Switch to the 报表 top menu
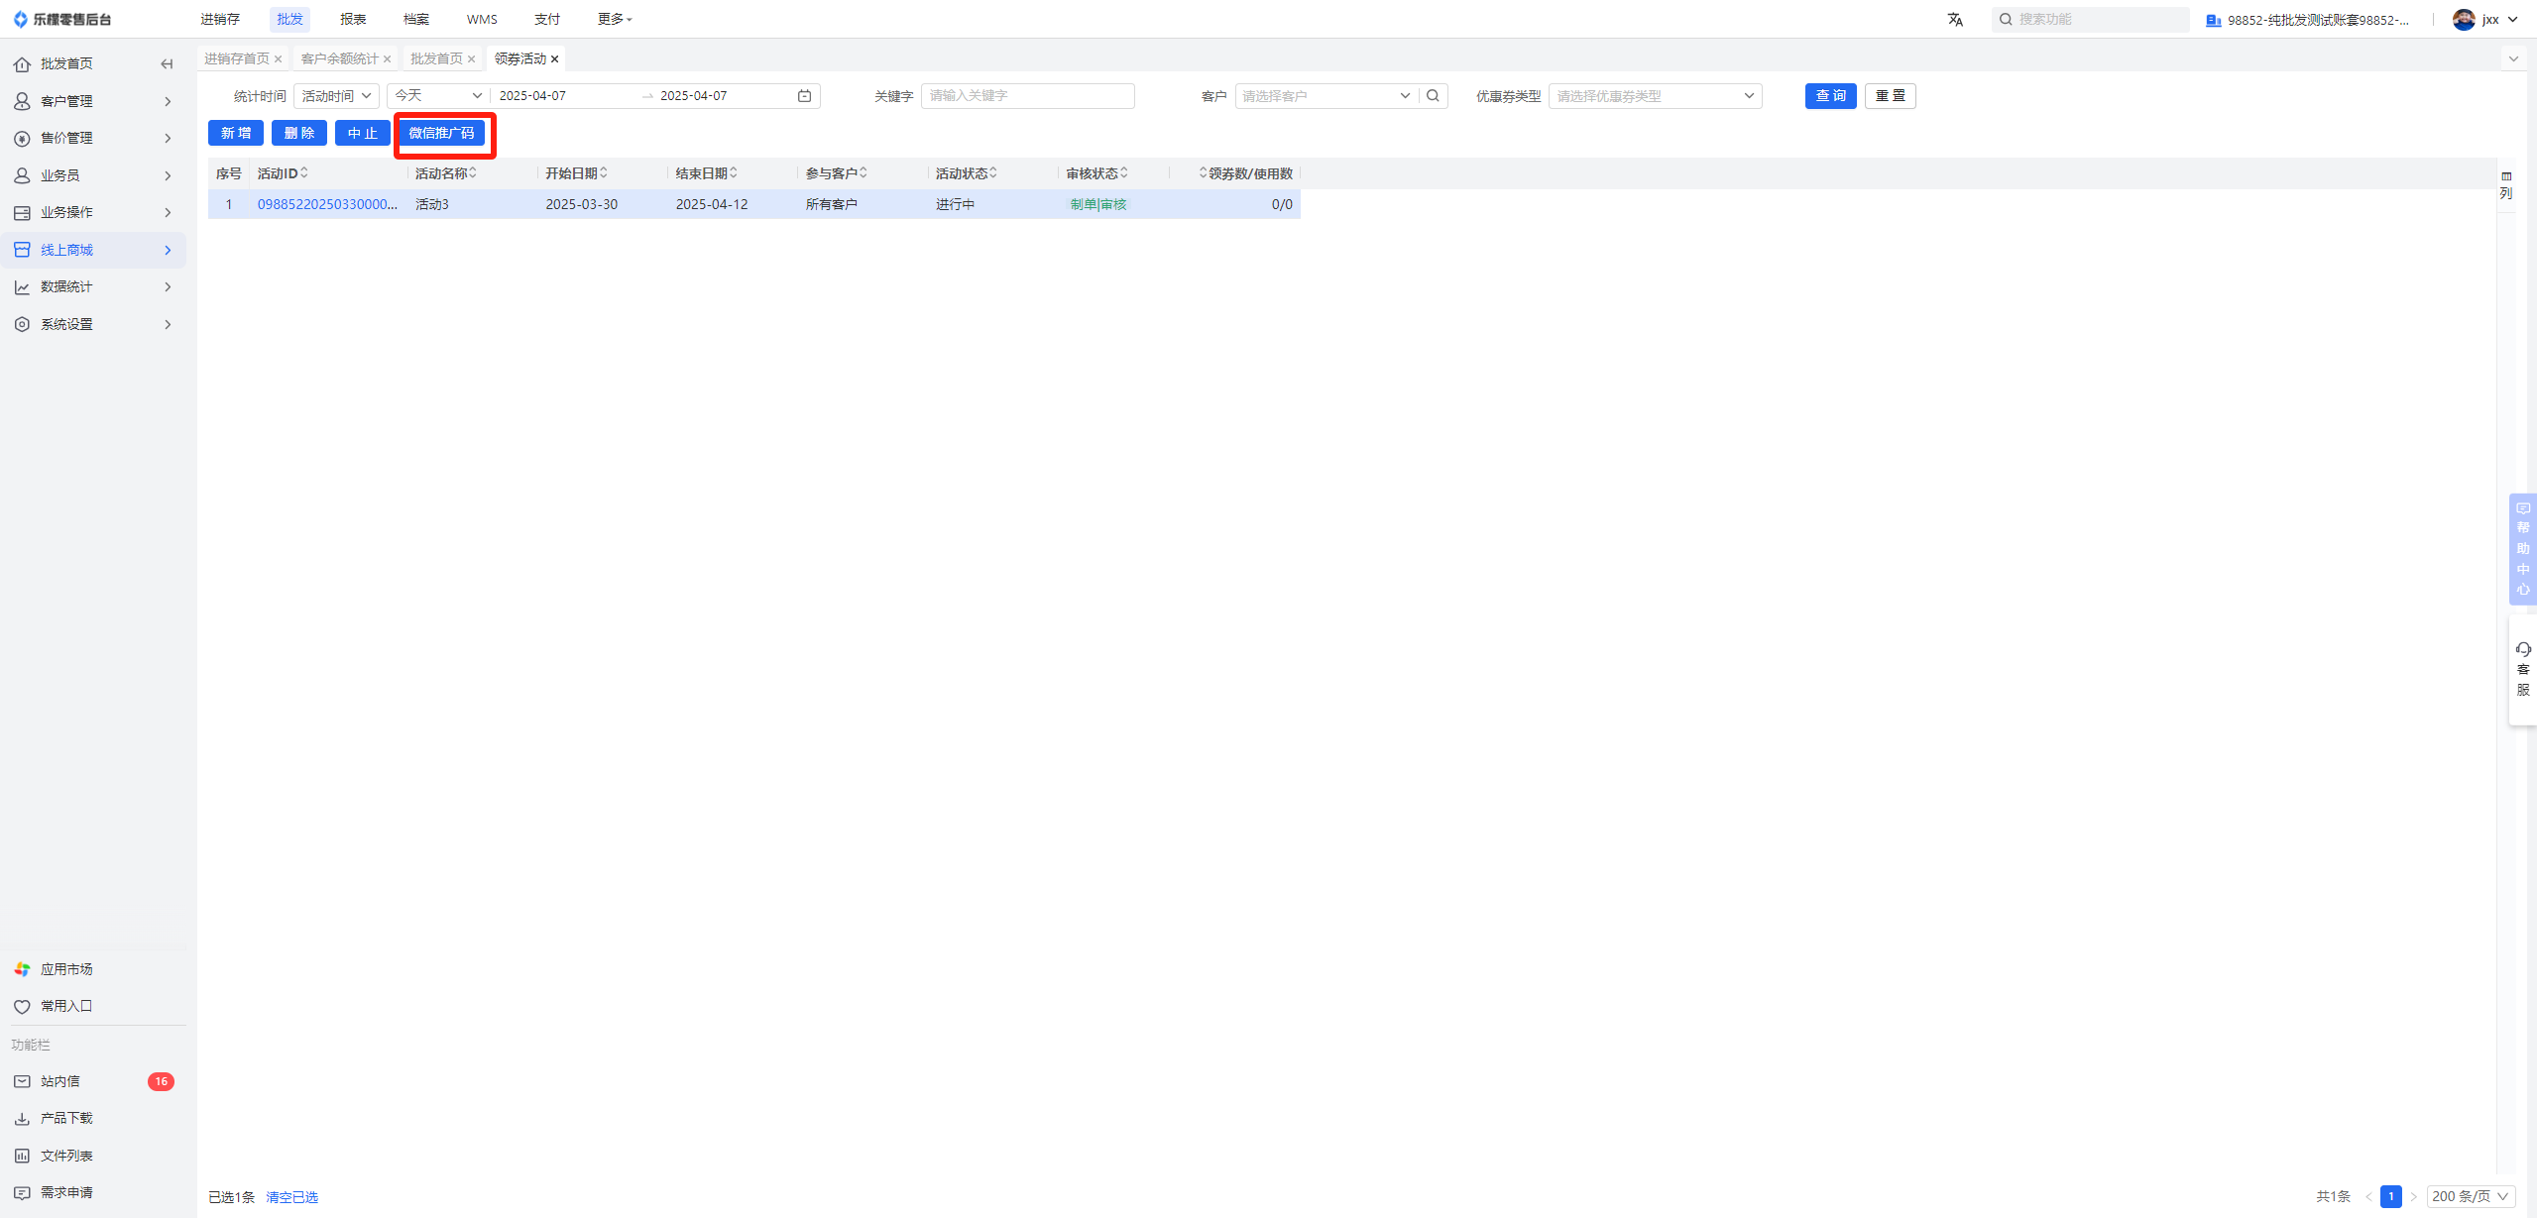The height and width of the screenshot is (1218, 2537). click(353, 20)
